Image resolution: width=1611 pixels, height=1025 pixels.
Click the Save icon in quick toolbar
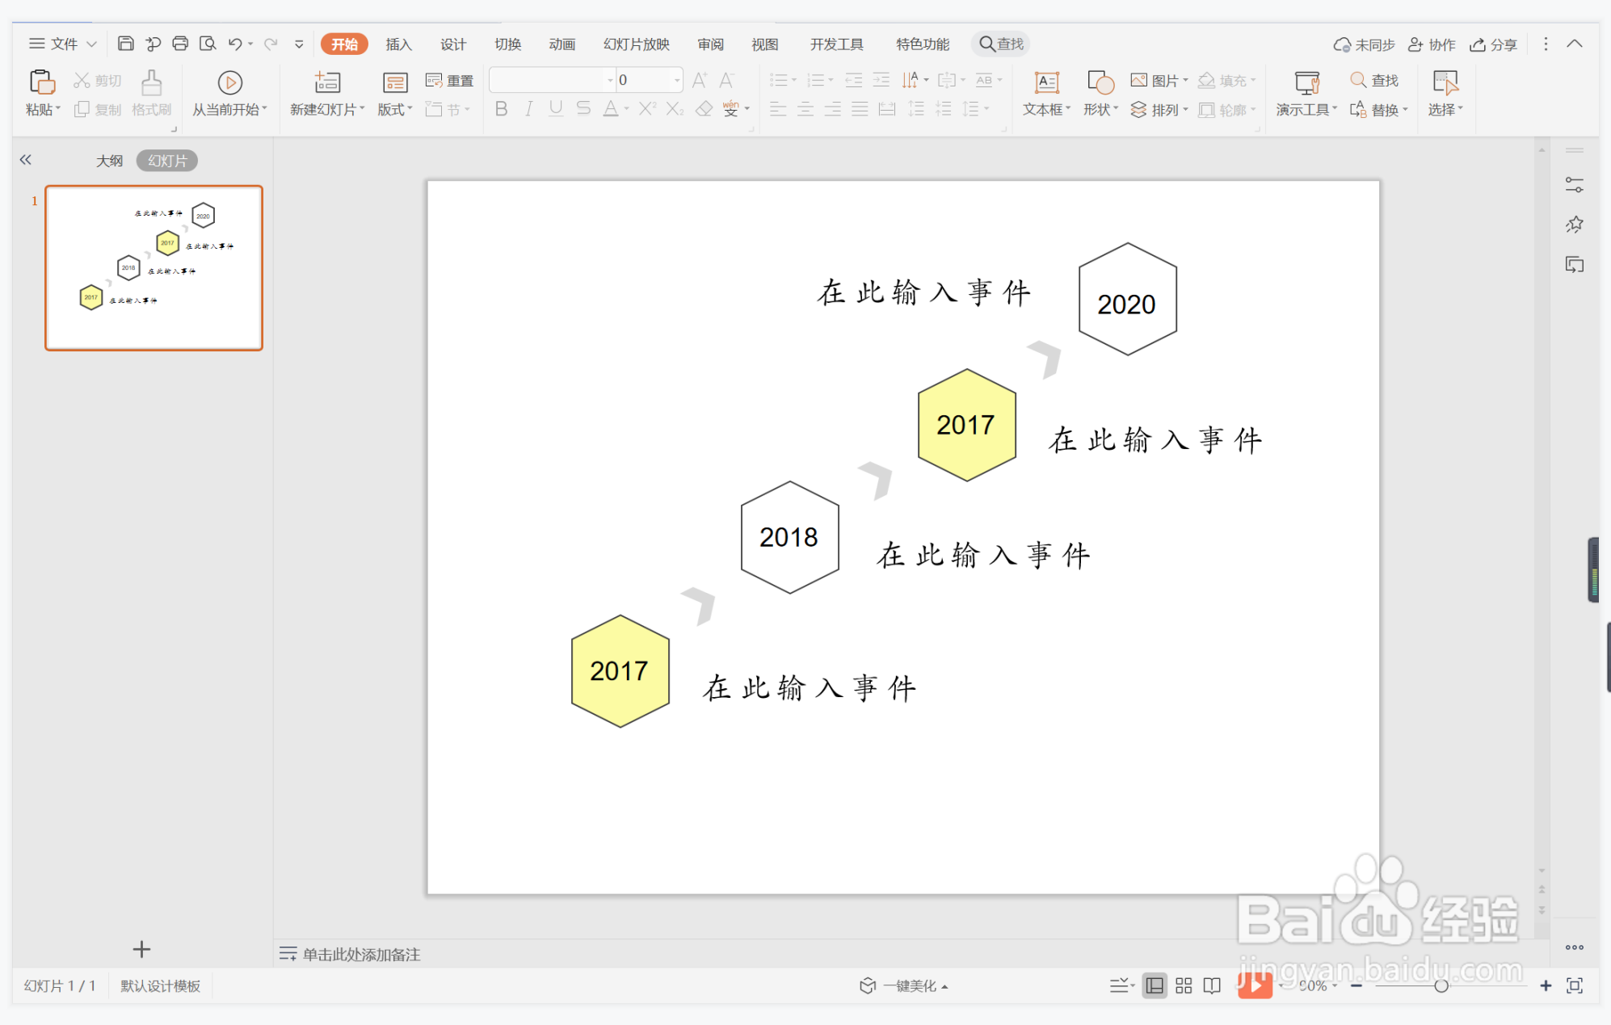tap(125, 44)
